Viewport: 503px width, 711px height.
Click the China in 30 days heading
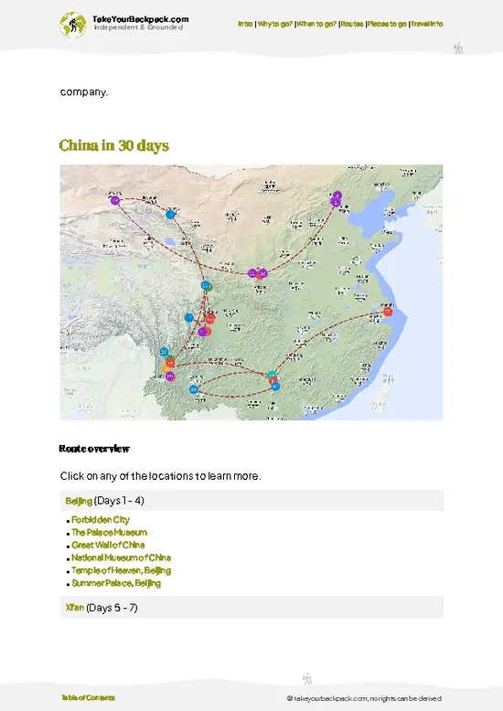point(114,145)
